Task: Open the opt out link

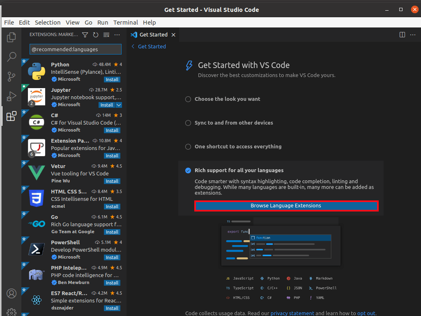Action: 366,313
